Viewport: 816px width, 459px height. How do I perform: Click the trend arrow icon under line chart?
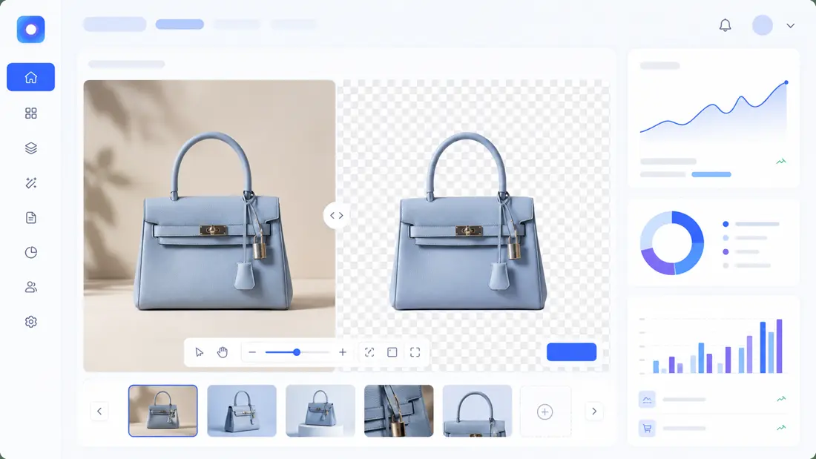point(781,162)
